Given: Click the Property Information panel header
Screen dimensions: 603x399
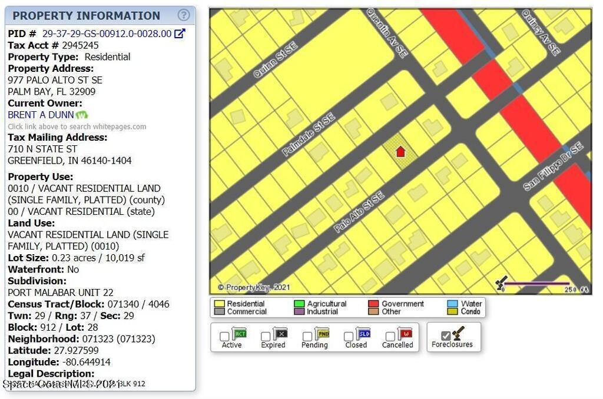Looking at the screenshot, I should [87, 16].
